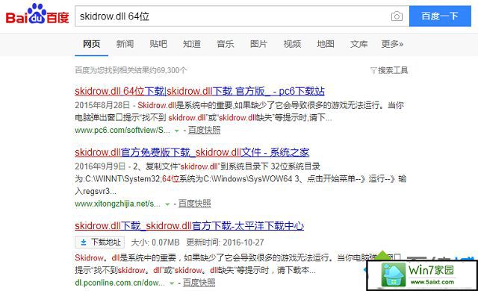Visit the www.xitongzhijia.net URL
The height and width of the screenshot is (291, 478).
coord(117,204)
